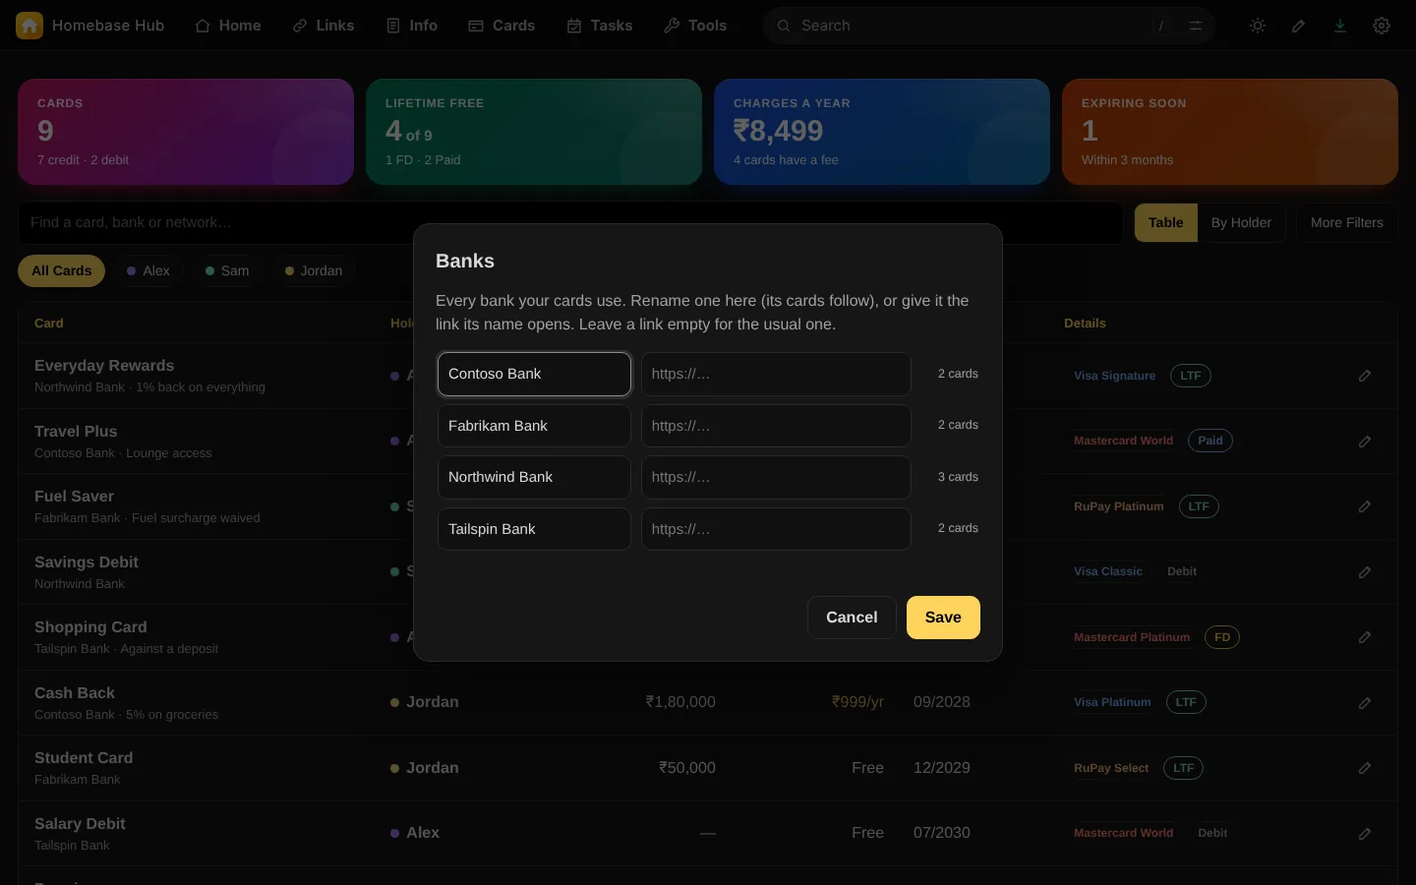Image resolution: width=1416 pixels, height=885 pixels.
Task: Edit the Salary Debit card row
Action: pos(1365,834)
